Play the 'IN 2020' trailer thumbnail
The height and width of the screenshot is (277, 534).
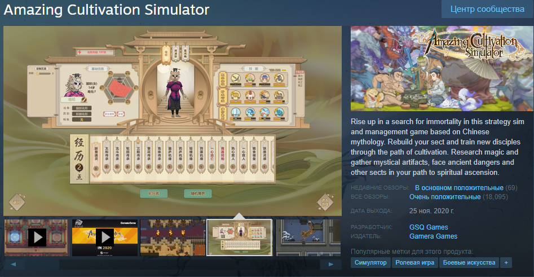coord(105,237)
